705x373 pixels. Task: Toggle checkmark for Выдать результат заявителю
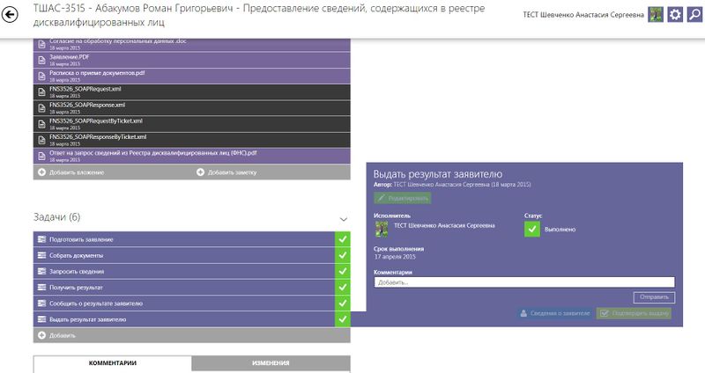click(x=343, y=319)
